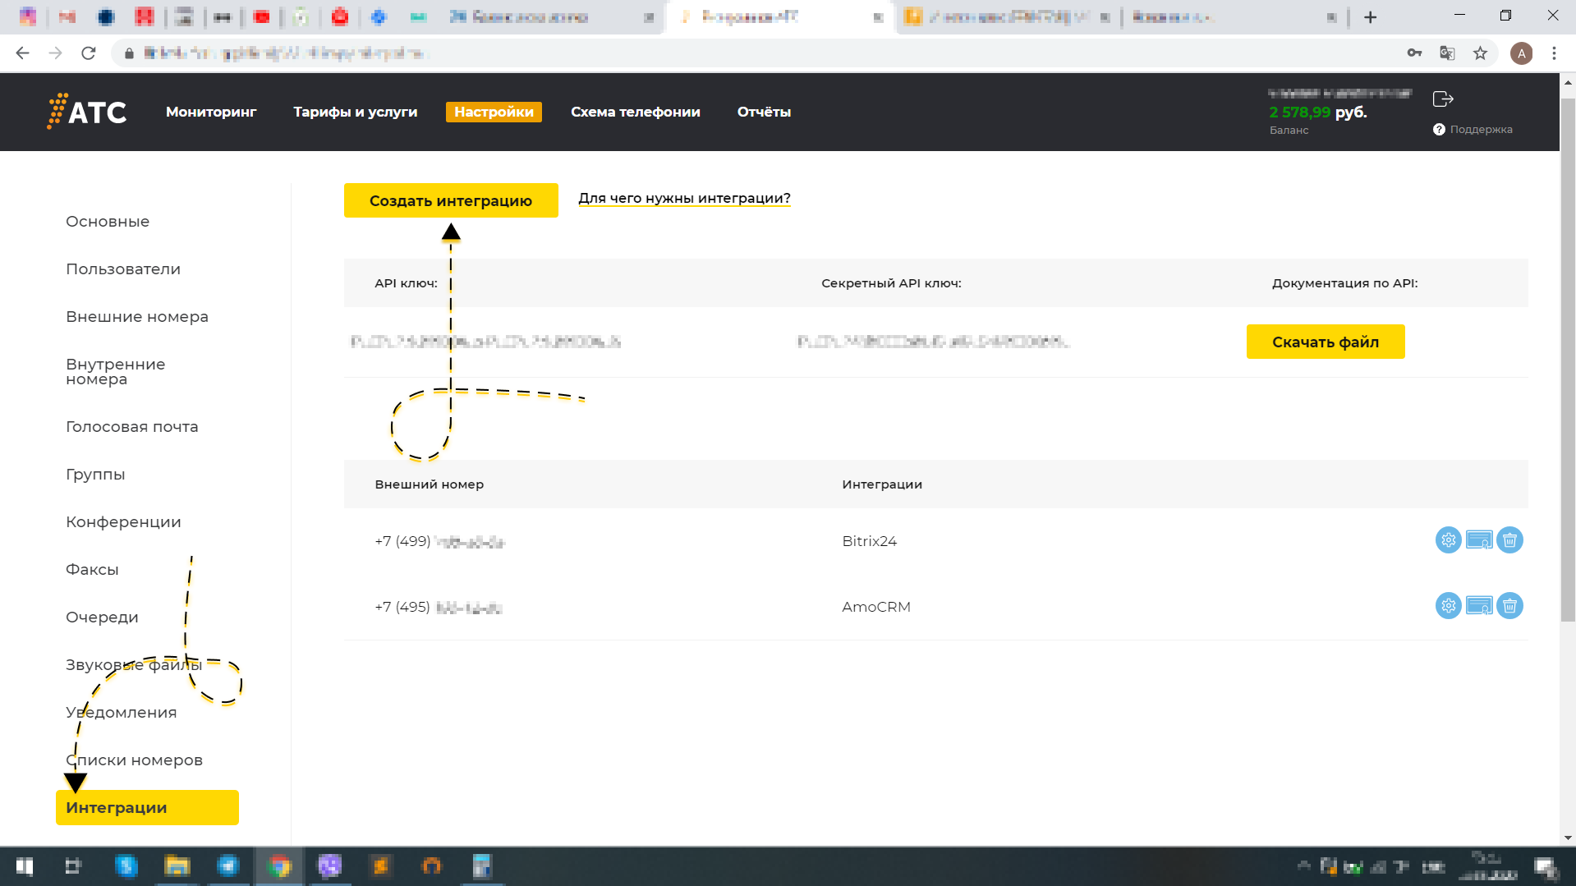
Task: Delete the AmoCRM integration via trash icon
Action: (1509, 606)
